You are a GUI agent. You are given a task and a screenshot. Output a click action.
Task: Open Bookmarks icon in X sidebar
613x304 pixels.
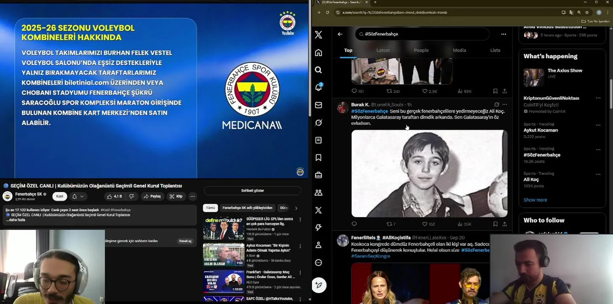[x=318, y=157]
